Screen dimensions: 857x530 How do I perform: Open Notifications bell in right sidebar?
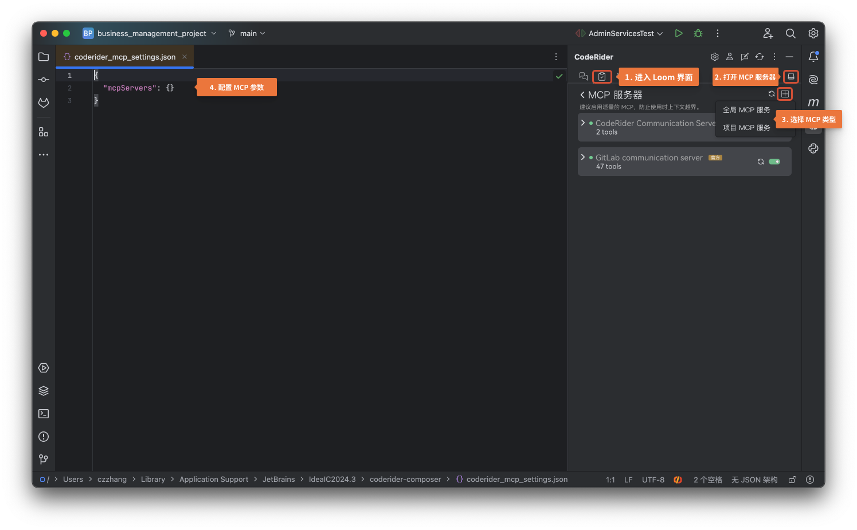(x=813, y=57)
